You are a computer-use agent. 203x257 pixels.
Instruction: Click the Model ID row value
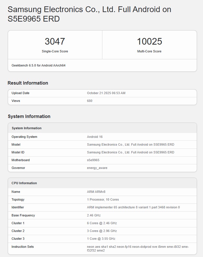click(x=130, y=152)
